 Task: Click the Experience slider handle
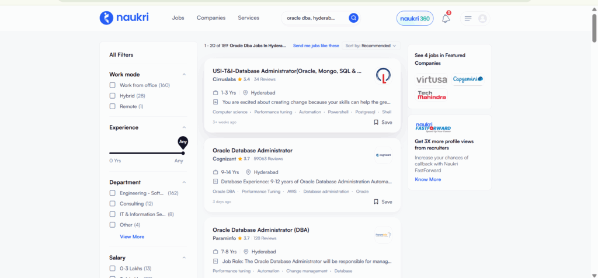click(x=183, y=153)
